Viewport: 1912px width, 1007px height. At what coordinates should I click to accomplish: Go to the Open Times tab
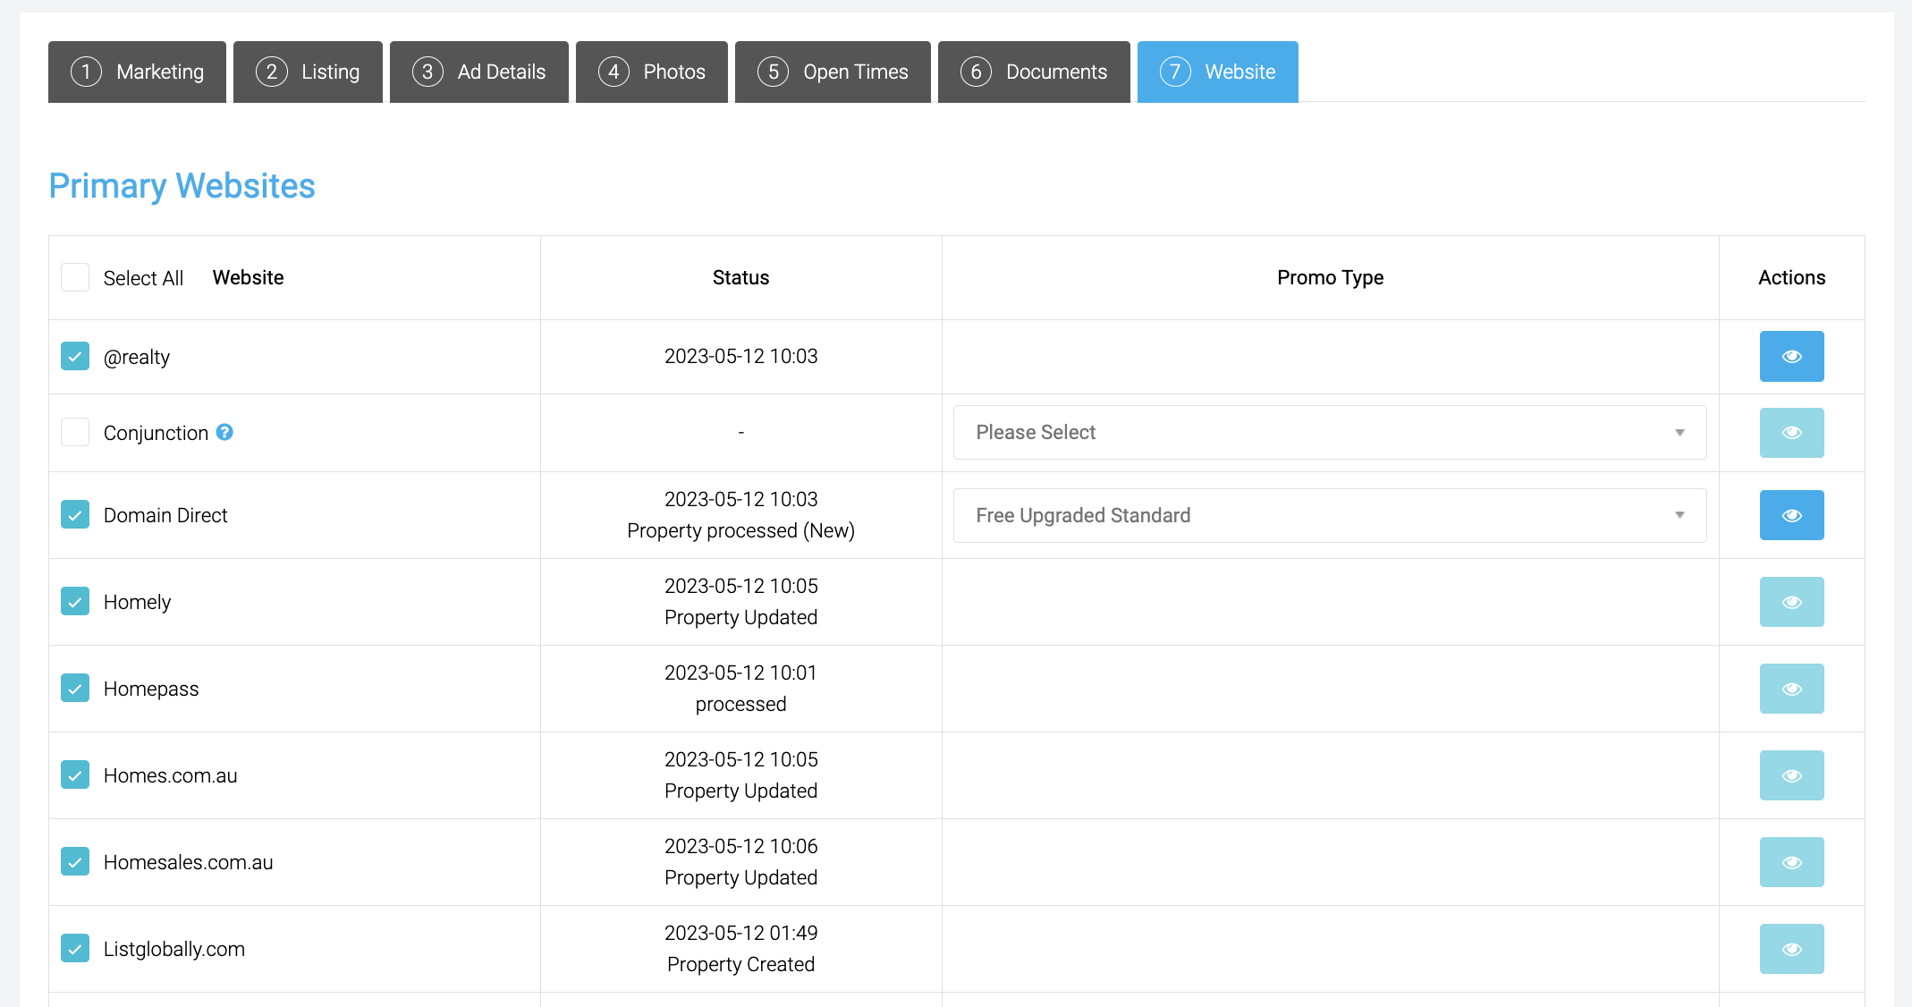point(832,72)
